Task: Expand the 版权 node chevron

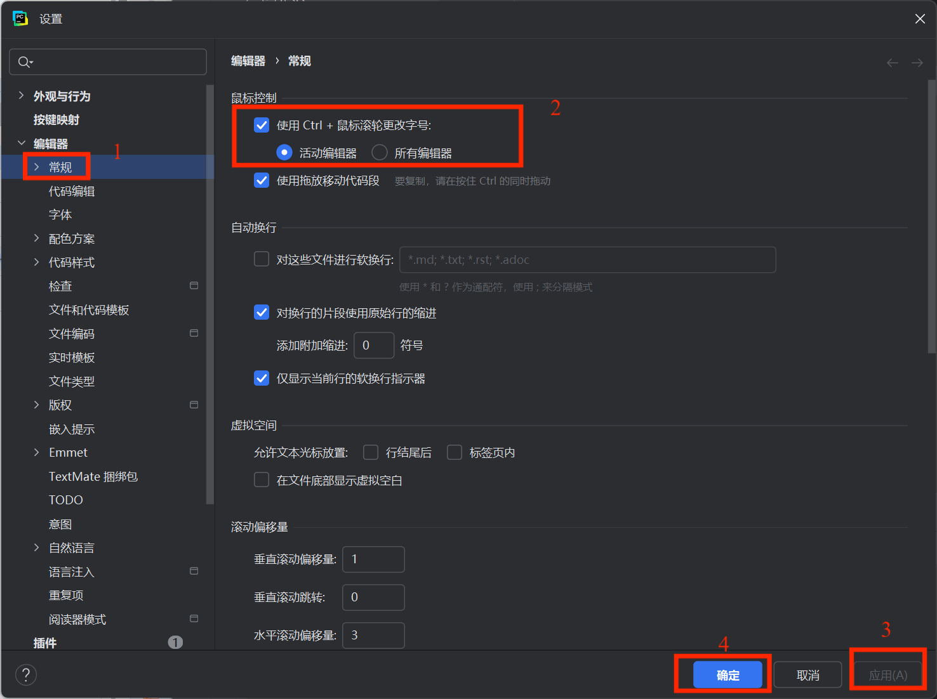Action: point(36,405)
